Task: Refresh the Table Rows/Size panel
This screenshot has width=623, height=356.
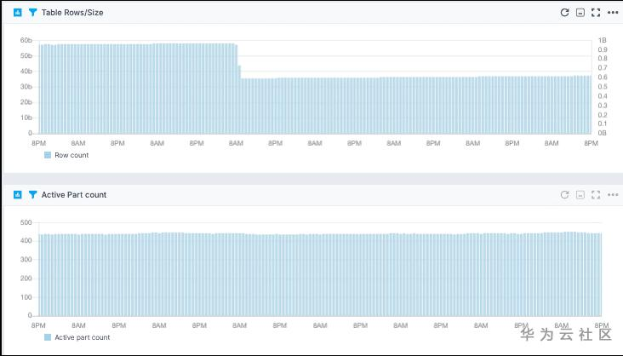Action: tap(564, 12)
